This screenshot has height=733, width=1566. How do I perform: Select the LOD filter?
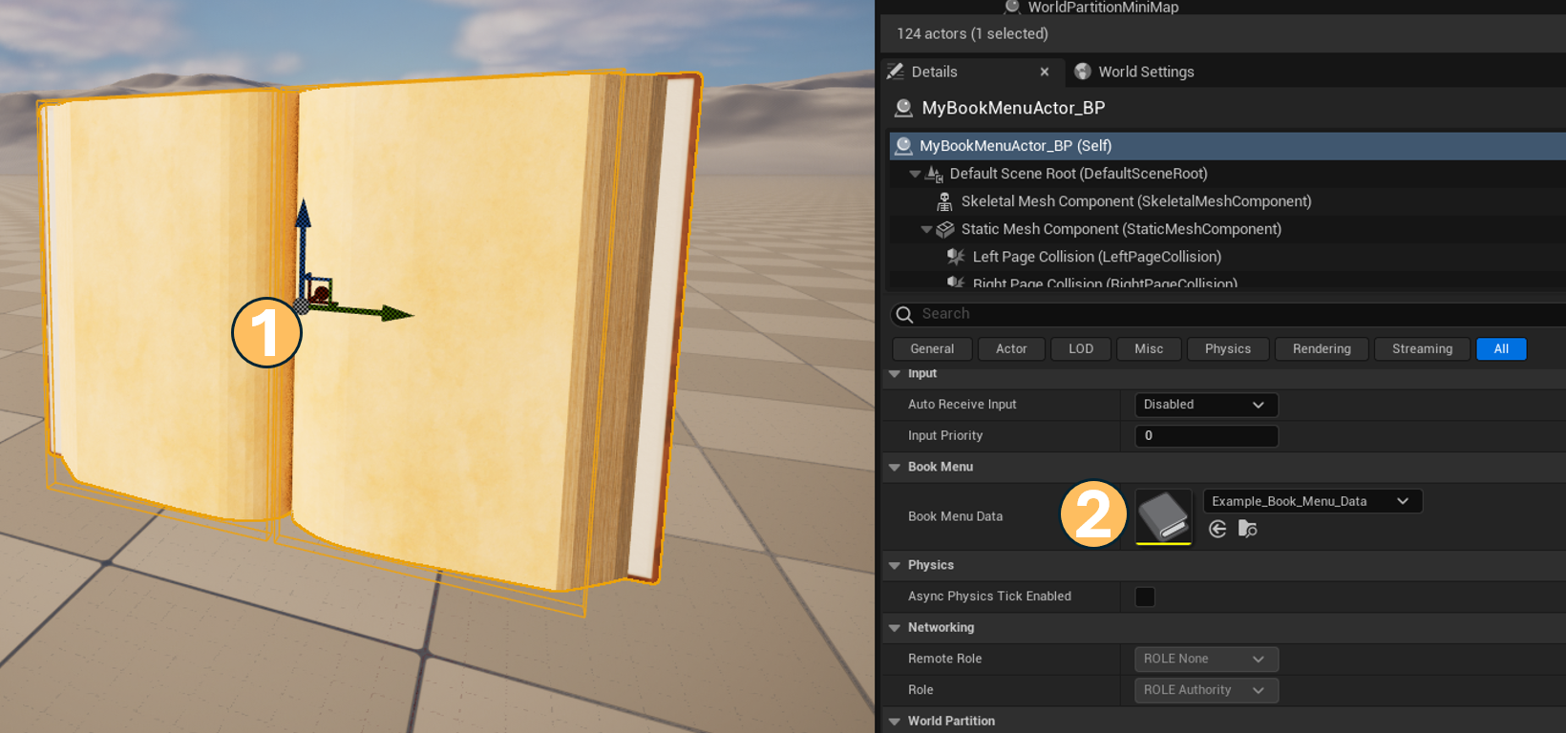(x=1081, y=349)
